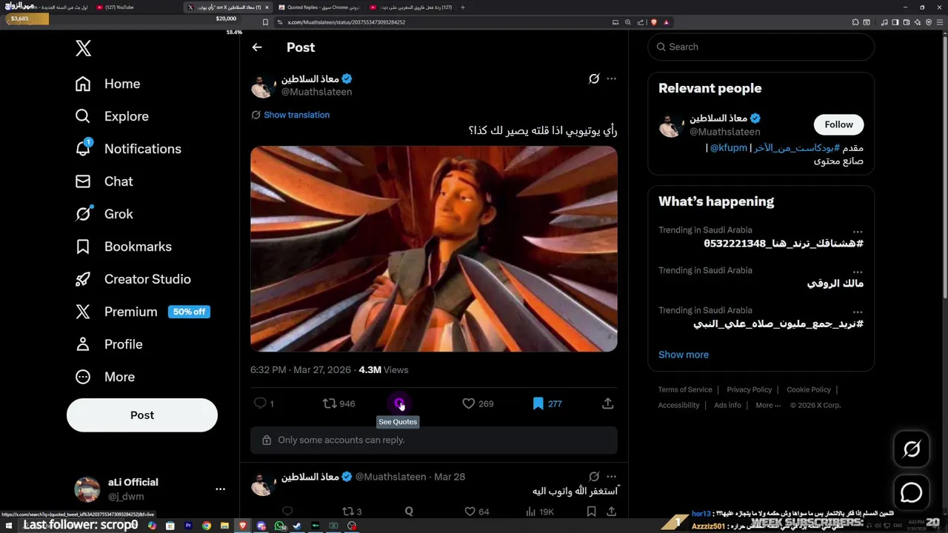Click the large Post button
Image resolution: width=948 pixels, height=533 pixels.
point(142,415)
